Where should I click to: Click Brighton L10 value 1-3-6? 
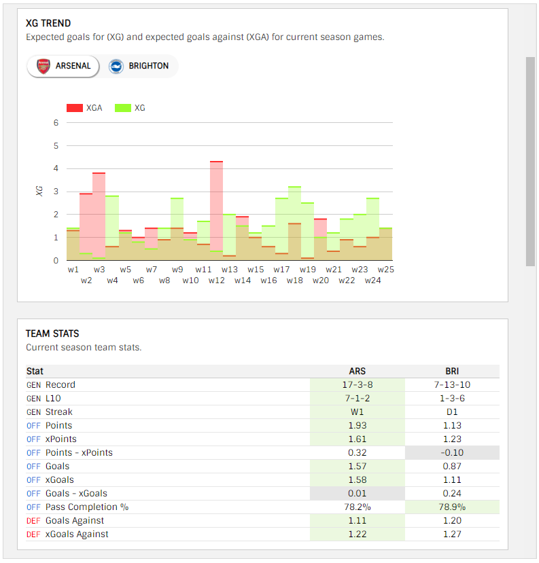(452, 398)
